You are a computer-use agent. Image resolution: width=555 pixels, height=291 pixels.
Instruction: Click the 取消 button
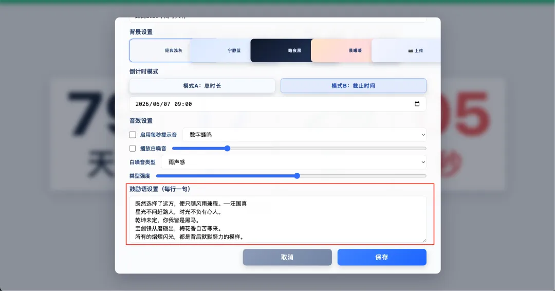click(287, 258)
